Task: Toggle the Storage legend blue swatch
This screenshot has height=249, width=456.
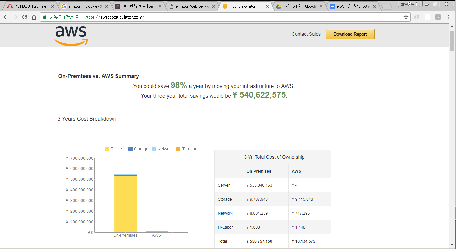Action: 130,149
